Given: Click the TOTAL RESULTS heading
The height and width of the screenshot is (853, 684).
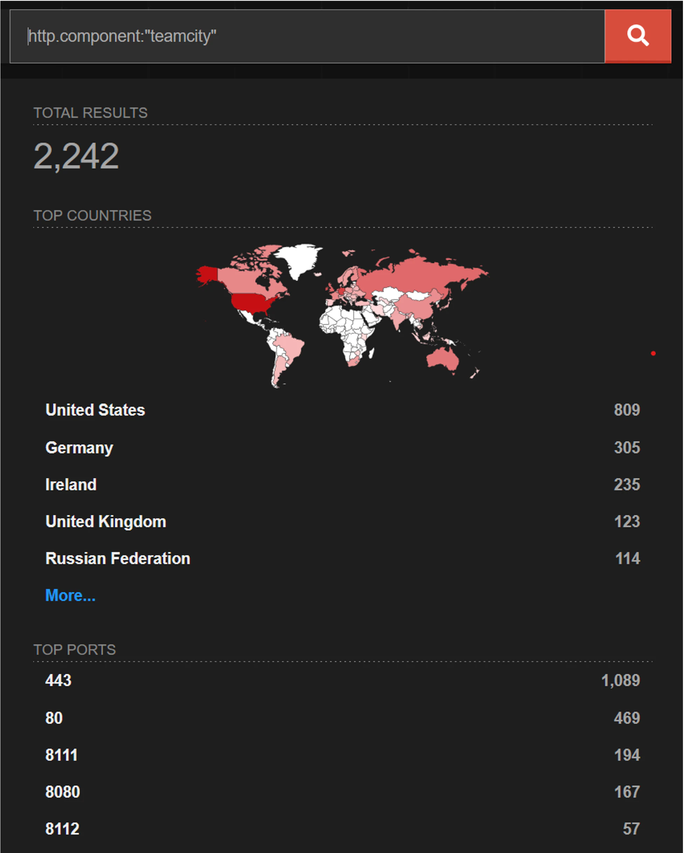Looking at the screenshot, I should click(x=90, y=113).
